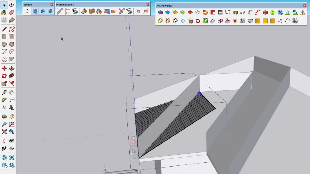
Task: Click the orange rectangular frame icon
Action: [92, 11]
